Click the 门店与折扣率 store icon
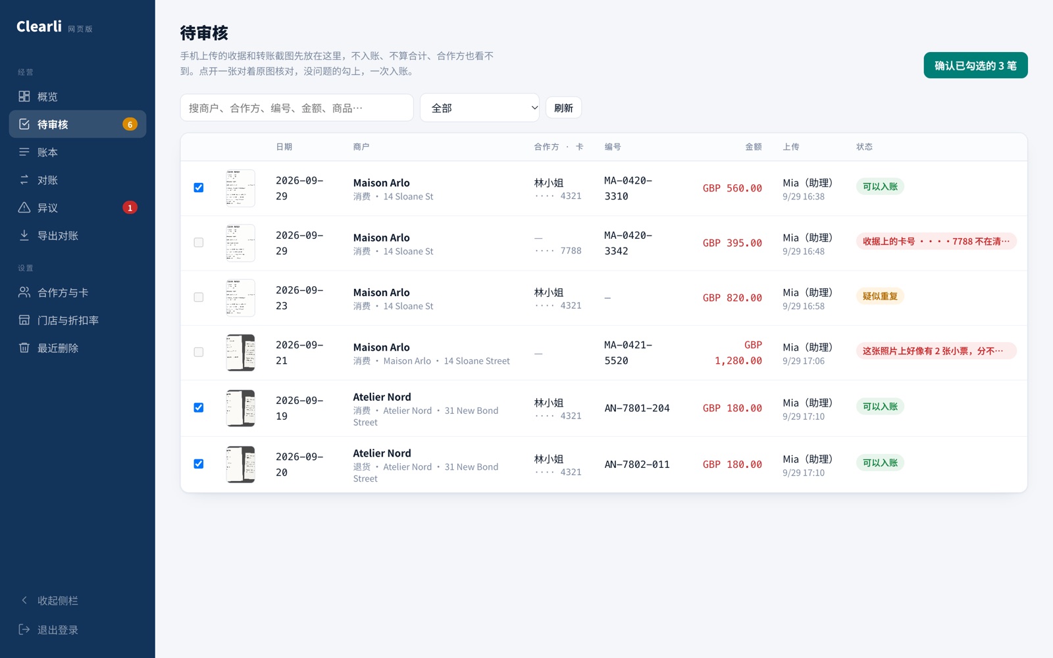 tap(24, 320)
